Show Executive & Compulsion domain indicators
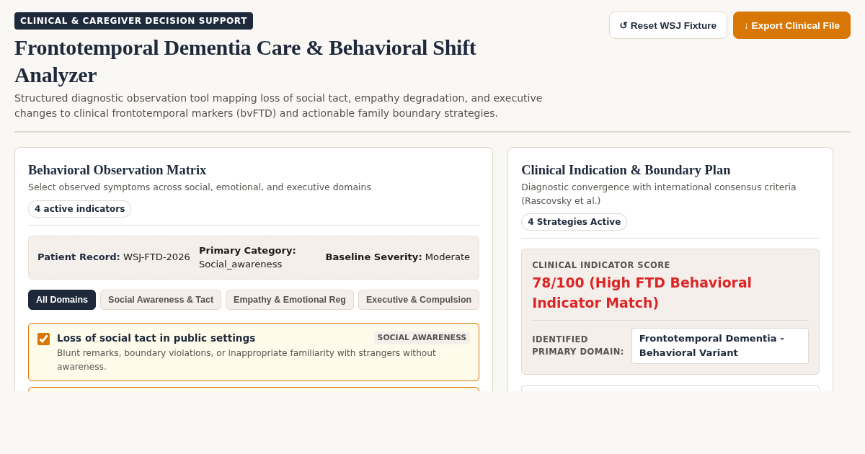The height and width of the screenshot is (454, 865). [x=419, y=300]
